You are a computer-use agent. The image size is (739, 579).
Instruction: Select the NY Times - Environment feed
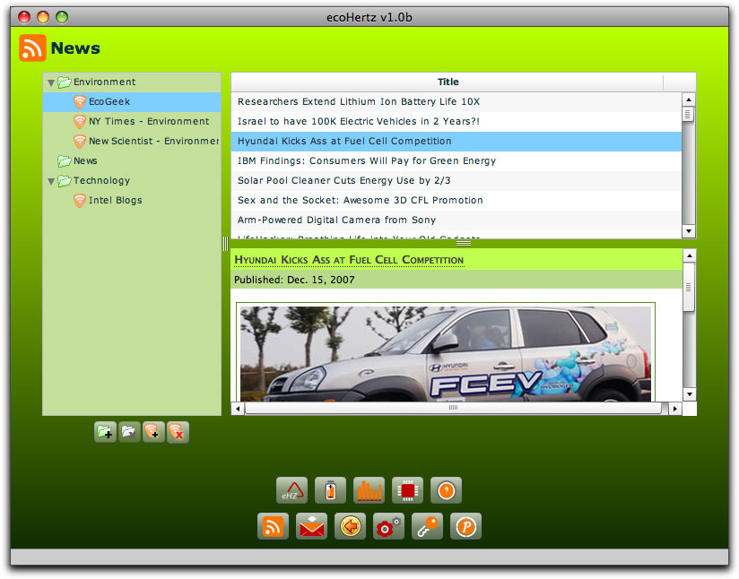(x=148, y=122)
